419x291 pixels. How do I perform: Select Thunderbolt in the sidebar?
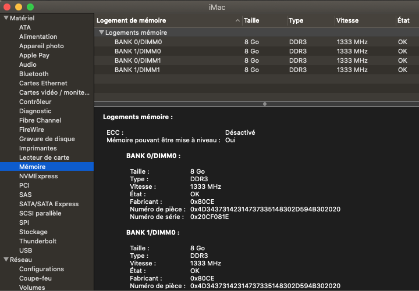click(x=38, y=241)
